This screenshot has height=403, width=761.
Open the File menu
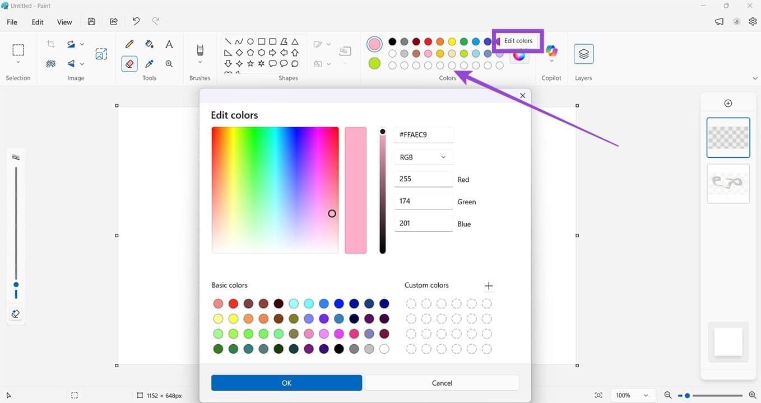point(11,22)
